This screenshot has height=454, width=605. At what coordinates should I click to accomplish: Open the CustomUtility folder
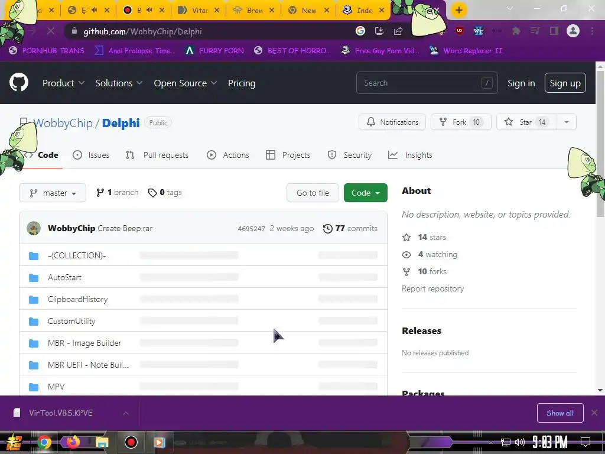pyautogui.click(x=71, y=321)
